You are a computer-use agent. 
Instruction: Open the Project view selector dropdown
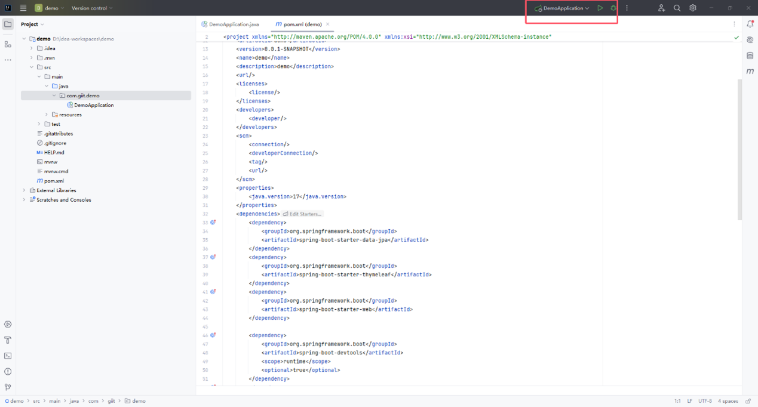click(x=32, y=24)
